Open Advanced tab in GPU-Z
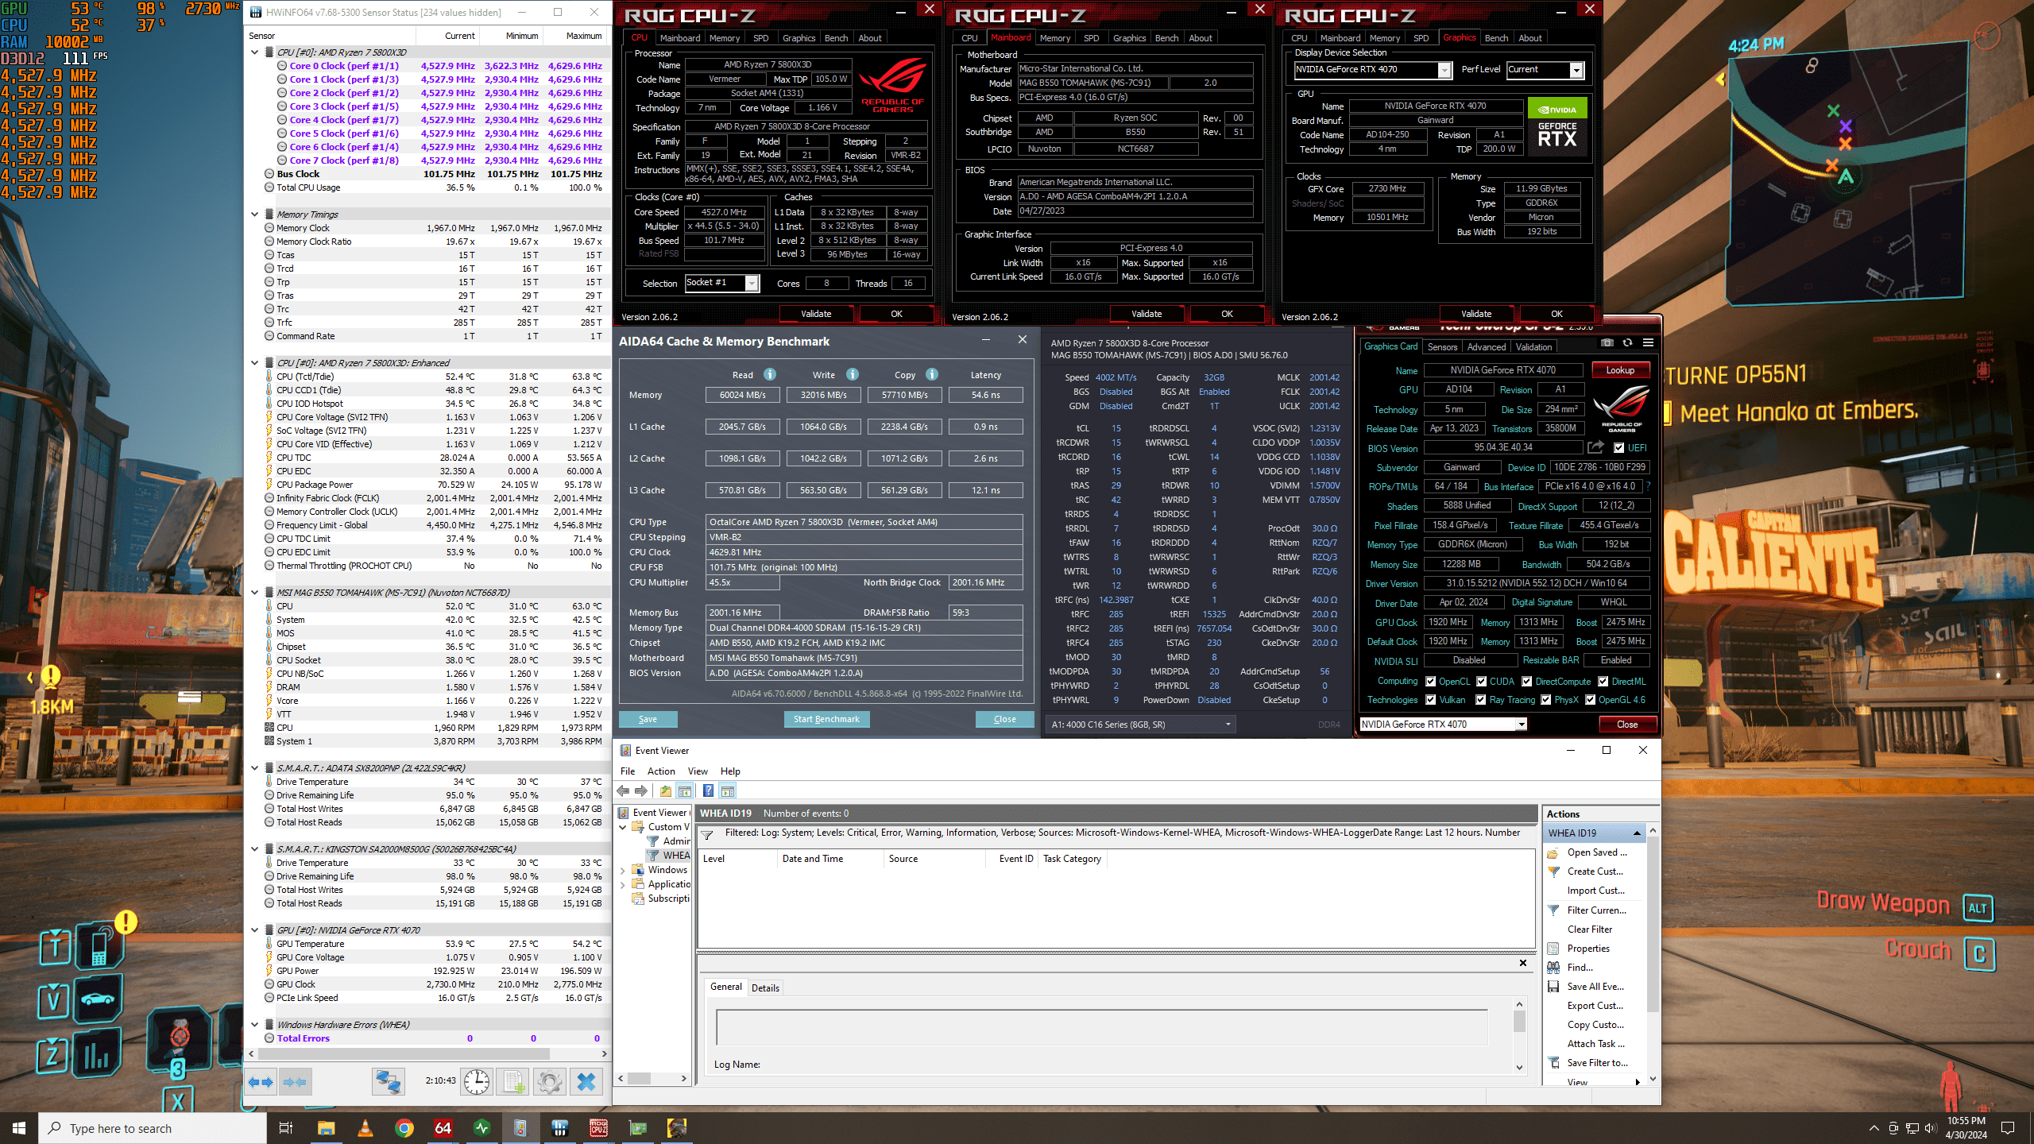This screenshot has height=1144, width=2034. 1486,347
